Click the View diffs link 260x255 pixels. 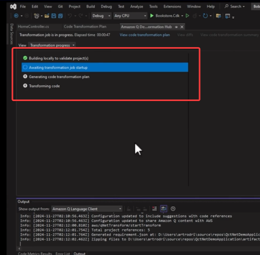point(185,35)
